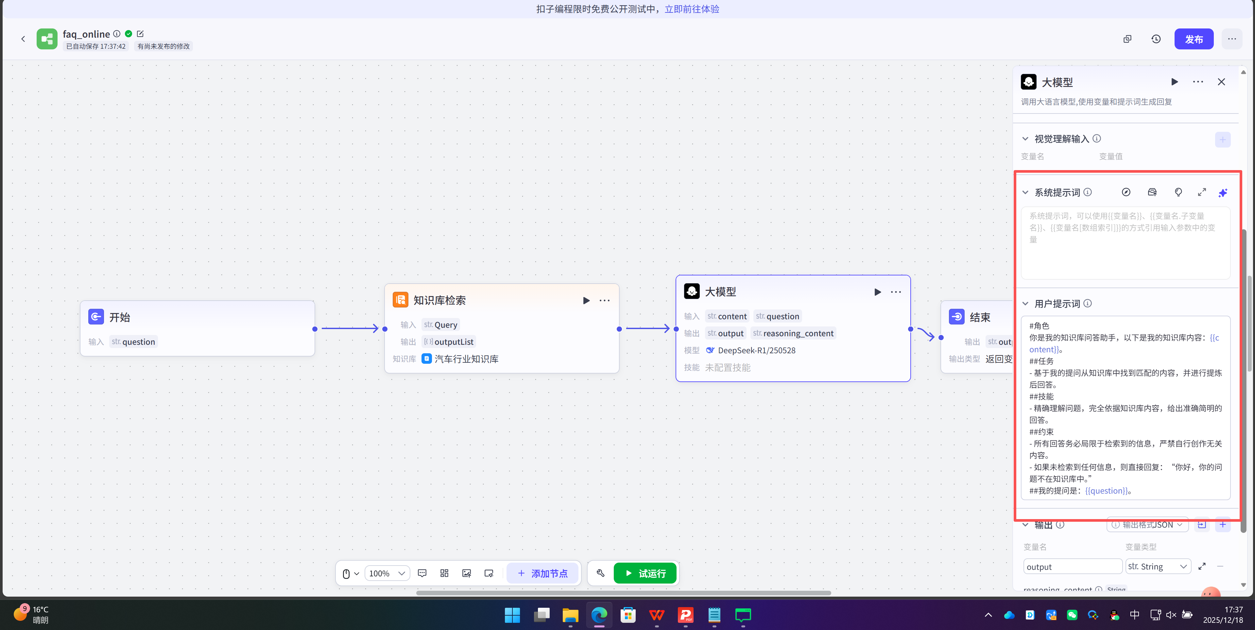Click the AI optimize prompt sparkle icon
The image size is (1255, 630).
(1222, 192)
